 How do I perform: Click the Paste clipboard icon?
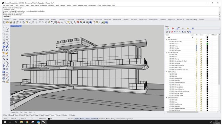pyautogui.click(x=27, y=22)
